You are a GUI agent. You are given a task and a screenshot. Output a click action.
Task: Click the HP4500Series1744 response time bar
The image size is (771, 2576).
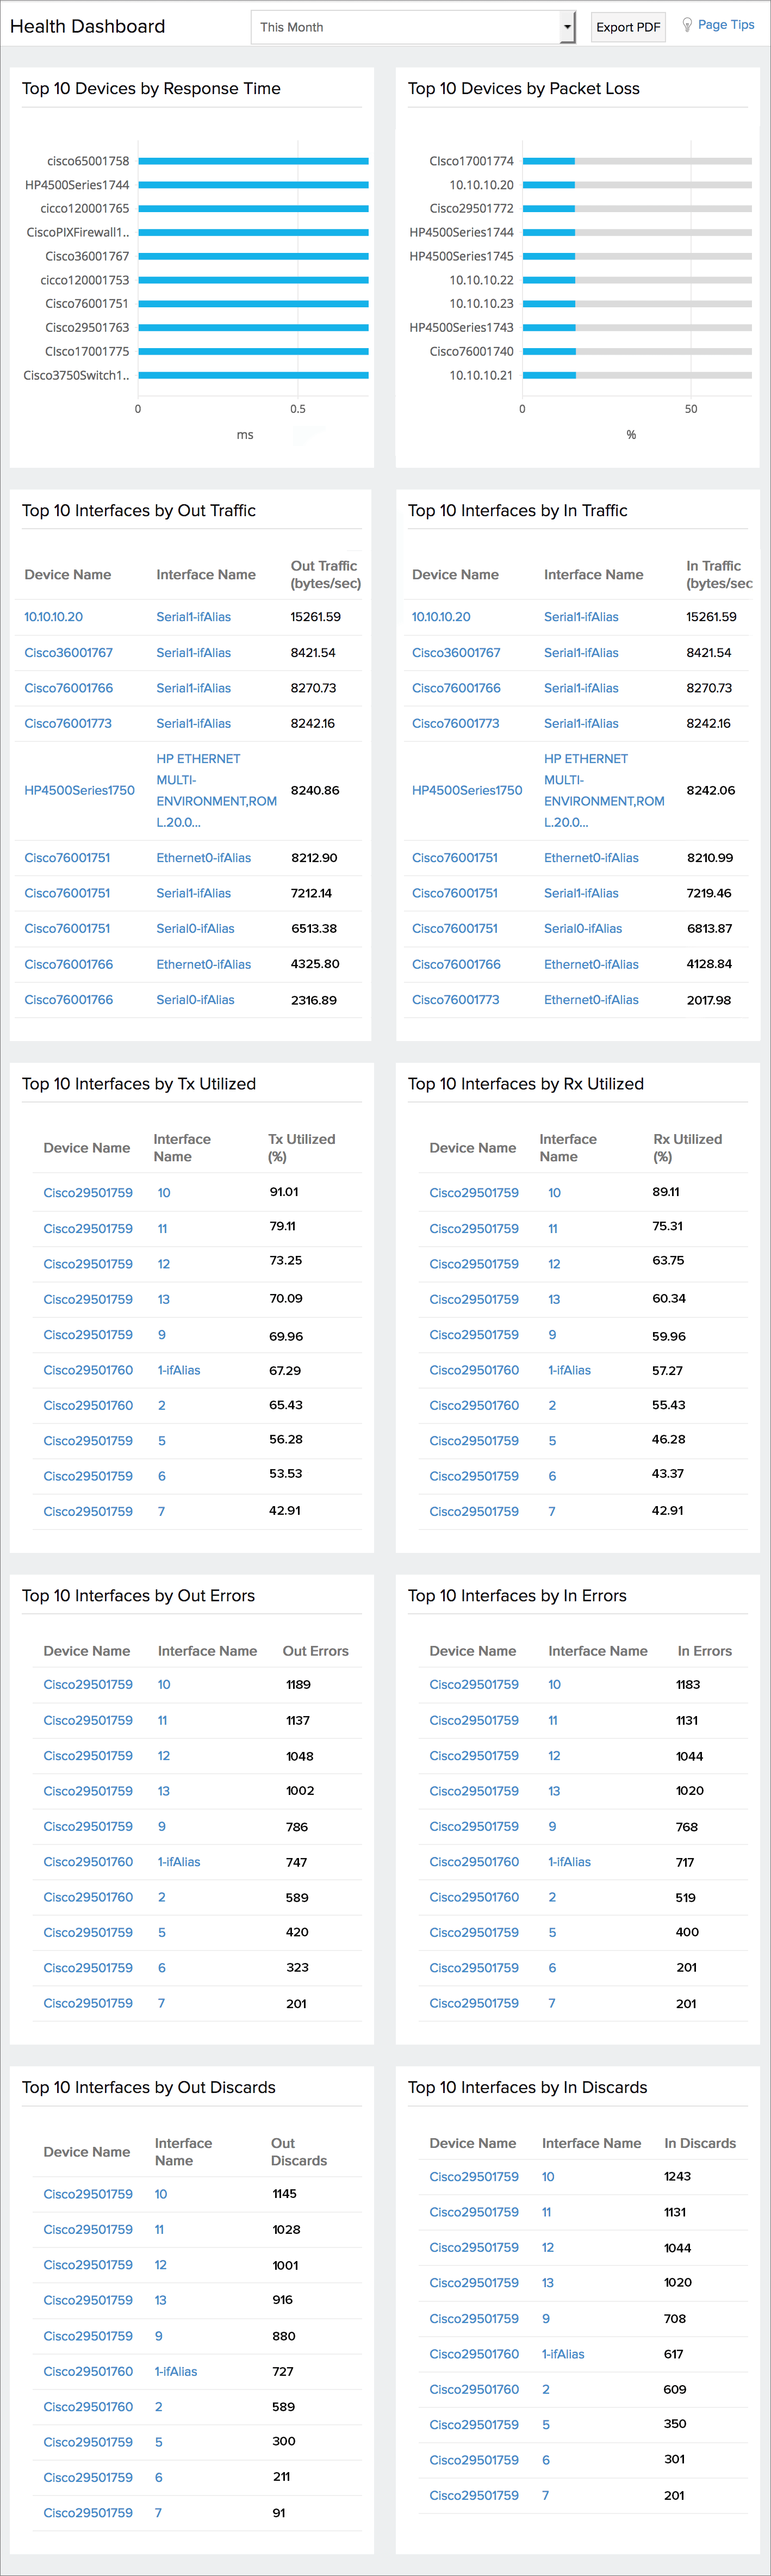pos(253,185)
